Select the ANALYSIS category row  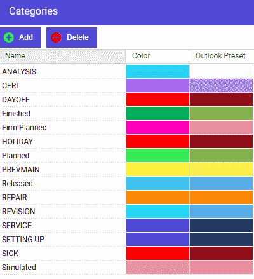(x=126, y=72)
